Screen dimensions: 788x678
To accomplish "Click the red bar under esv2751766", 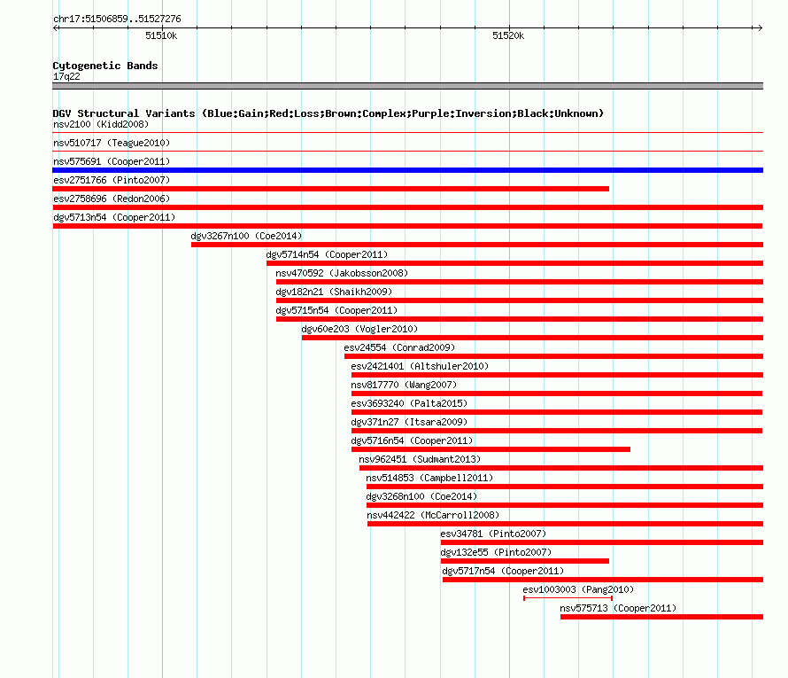I will (330, 189).
